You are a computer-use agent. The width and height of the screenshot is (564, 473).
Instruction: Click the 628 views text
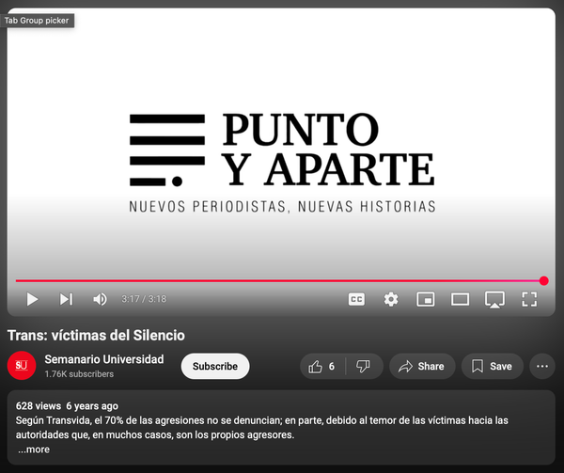pyautogui.click(x=39, y=406)
